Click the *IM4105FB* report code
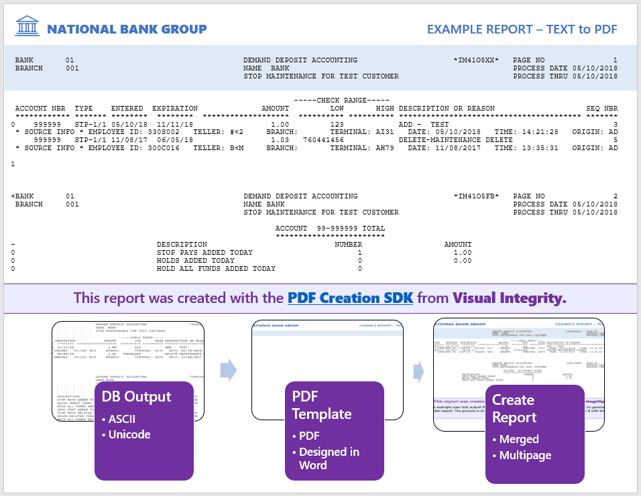Screen dimensions: 641x496 pyautogui.click(x=476, y=196)
